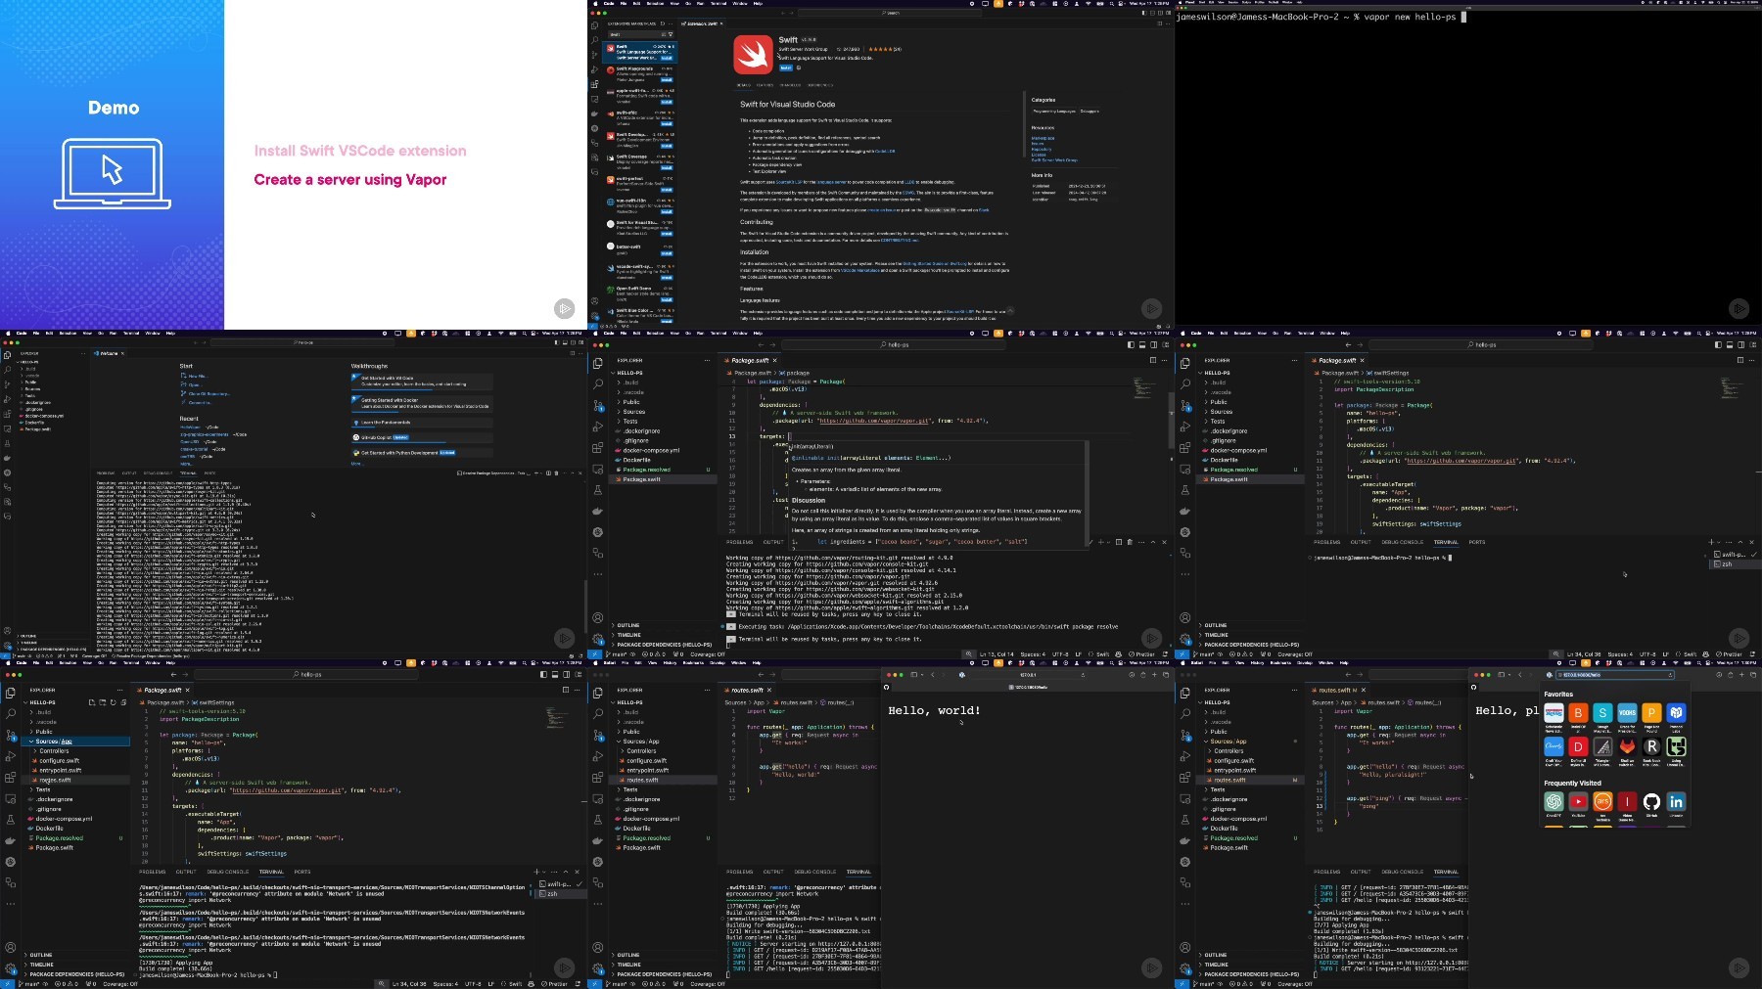
Task: Open YouTube icon under Frequently Visited
Action: coord(1578,802)
